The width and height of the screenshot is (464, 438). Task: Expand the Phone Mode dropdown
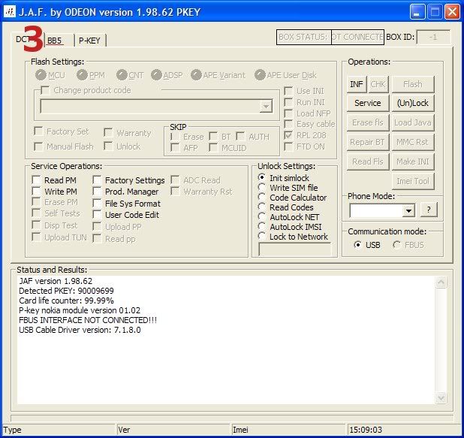click(408, 211)
